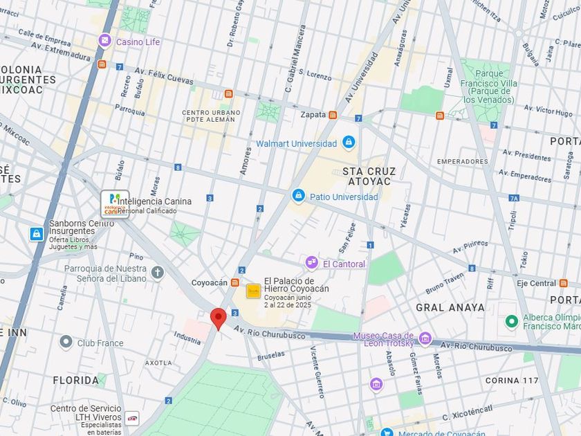Click the Coyoacán metro station icon
The image size is (581, 436).
click(x=234, y=282)
